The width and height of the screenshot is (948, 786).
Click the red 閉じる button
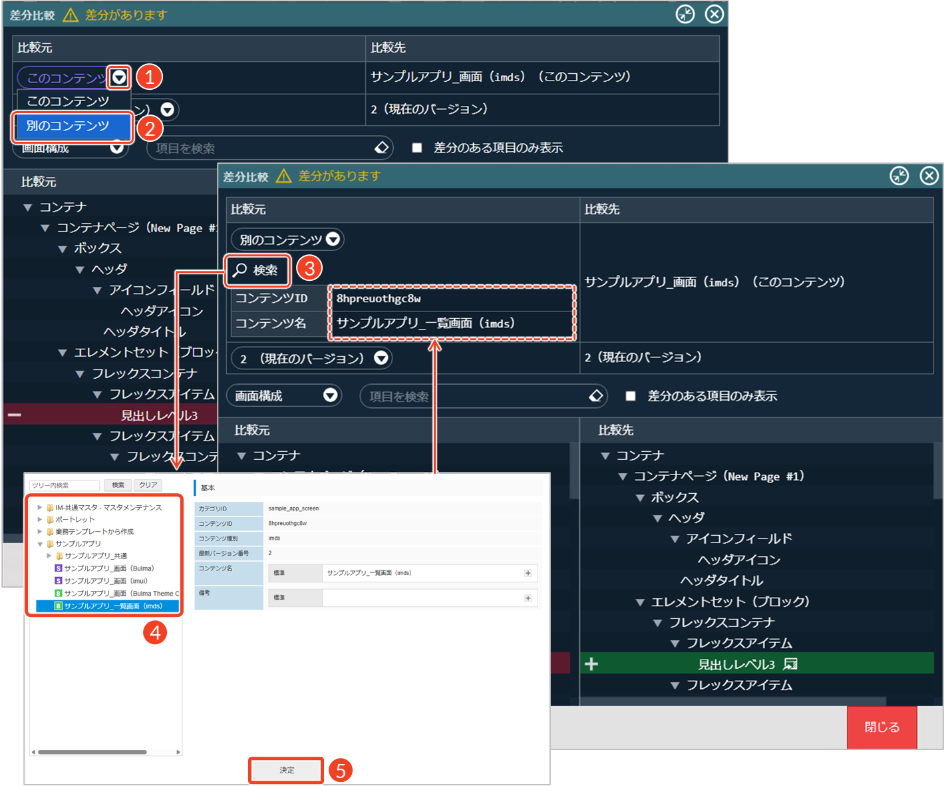[881, 727]
